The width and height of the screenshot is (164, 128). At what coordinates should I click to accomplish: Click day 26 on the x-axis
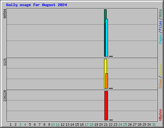pyautogui.click(x=130, y=124)
